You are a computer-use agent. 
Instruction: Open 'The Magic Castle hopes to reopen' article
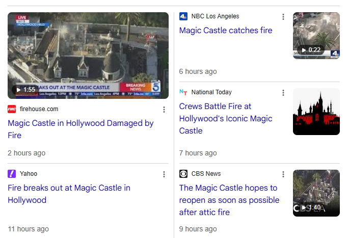point(229,200)
